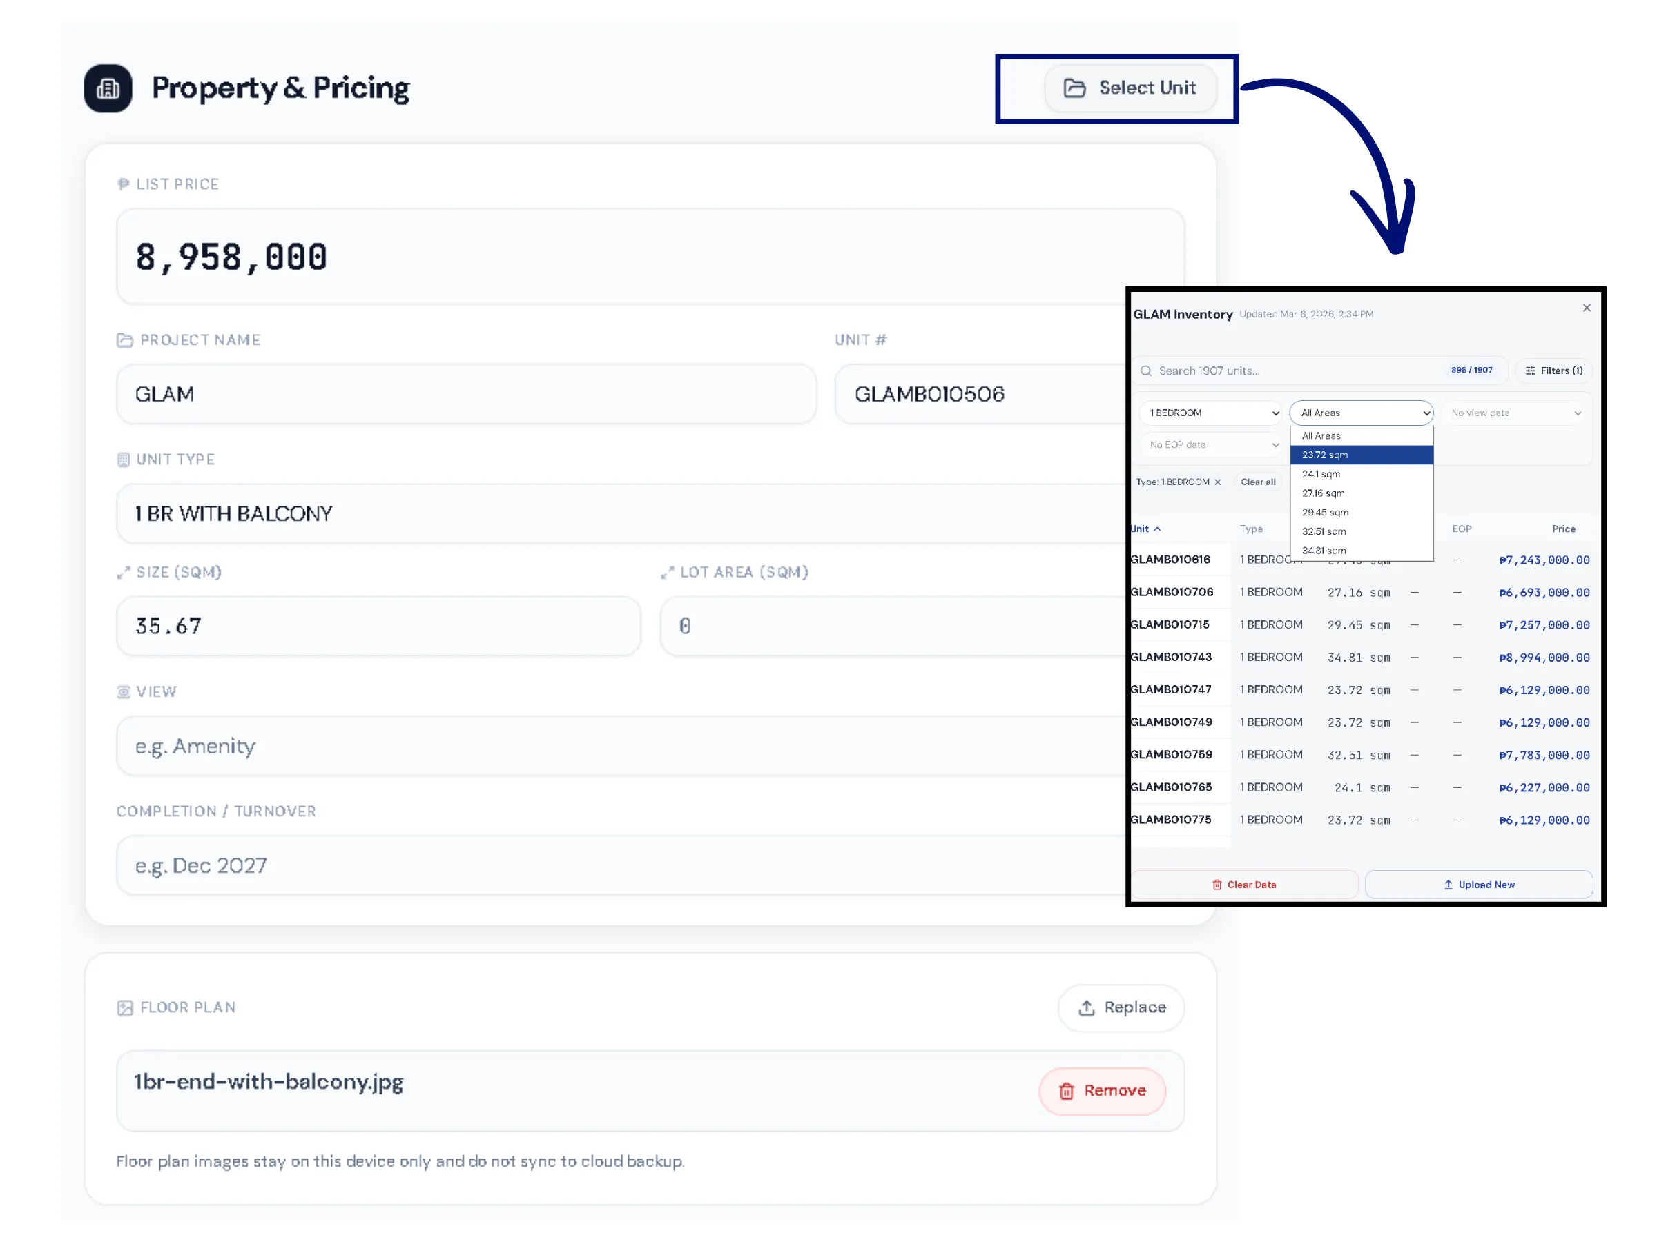This screenshot has height=1242, width=1657.
Task: Click the Select Unit folder button
Action: tap(1130, 88)
